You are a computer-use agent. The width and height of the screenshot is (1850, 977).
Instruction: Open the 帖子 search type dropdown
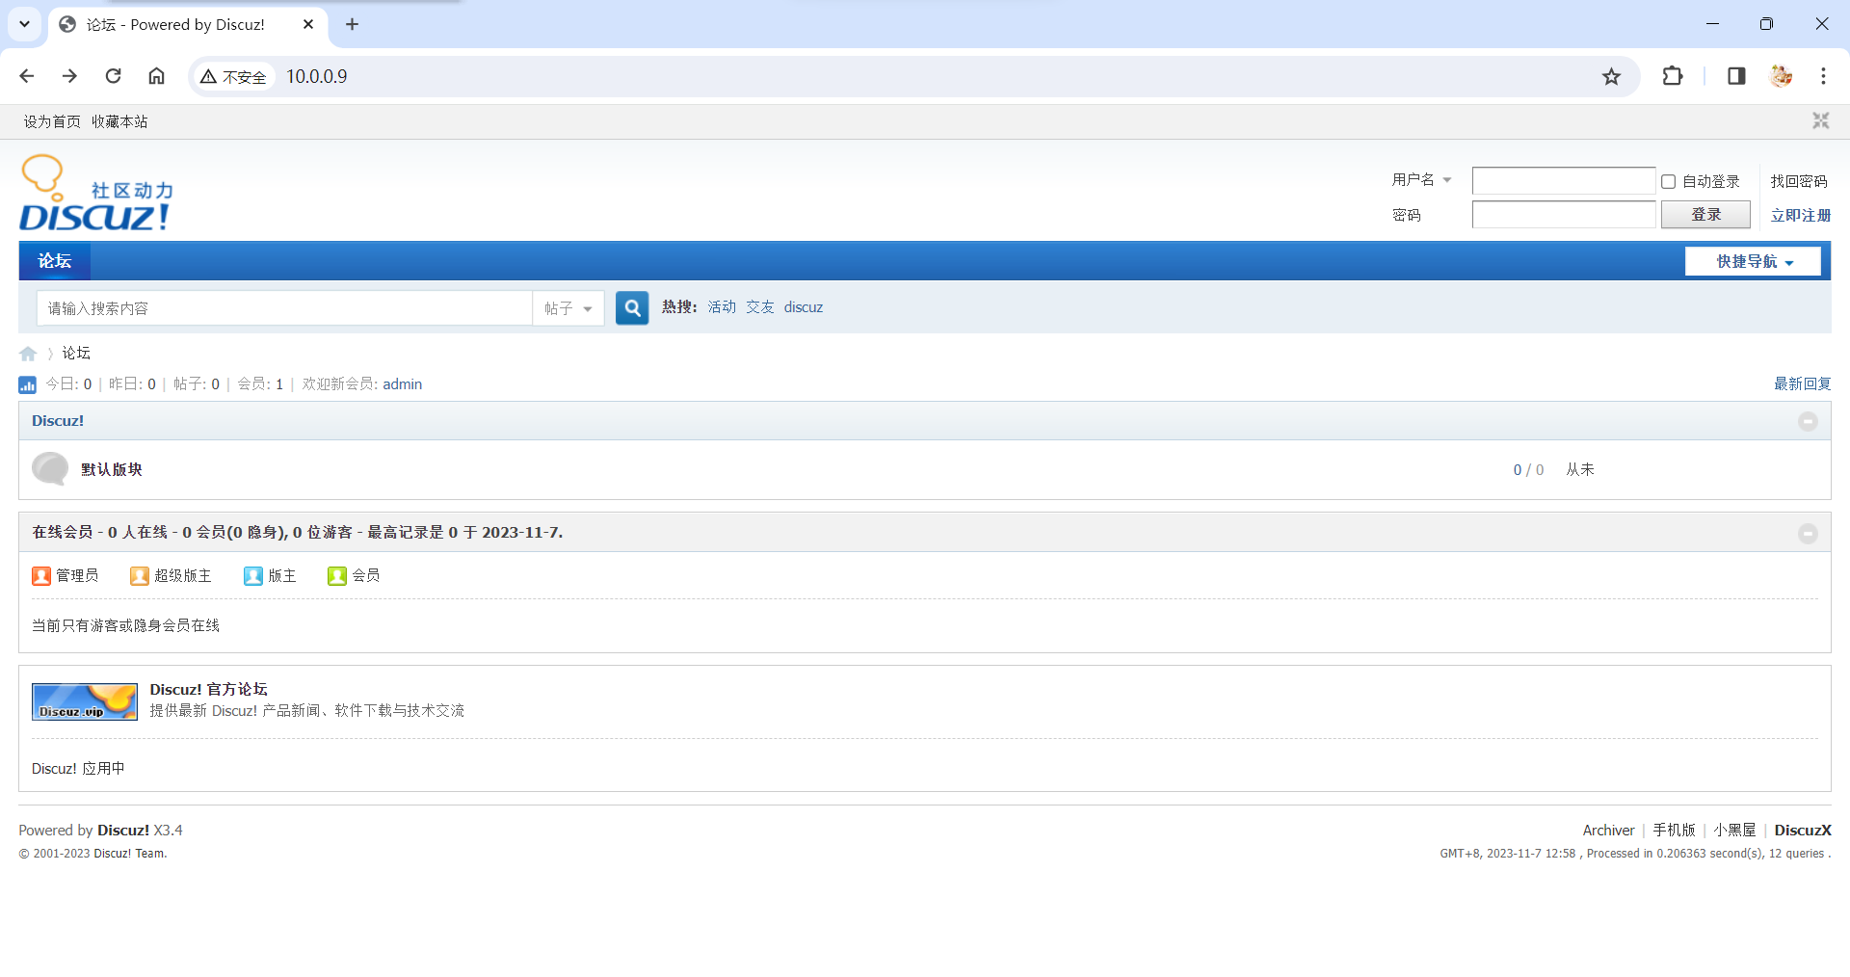(x=568, y=308)
